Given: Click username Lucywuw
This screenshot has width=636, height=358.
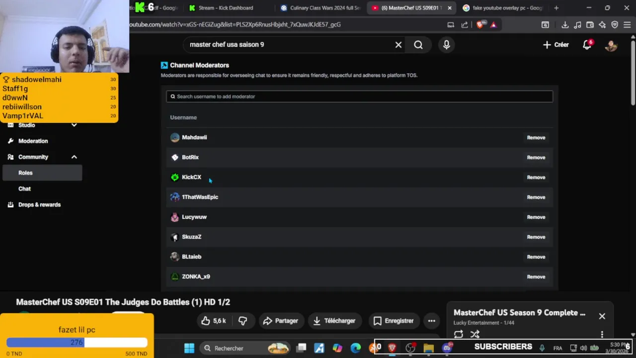Looking at the screenshot, I should coord(194,217).
